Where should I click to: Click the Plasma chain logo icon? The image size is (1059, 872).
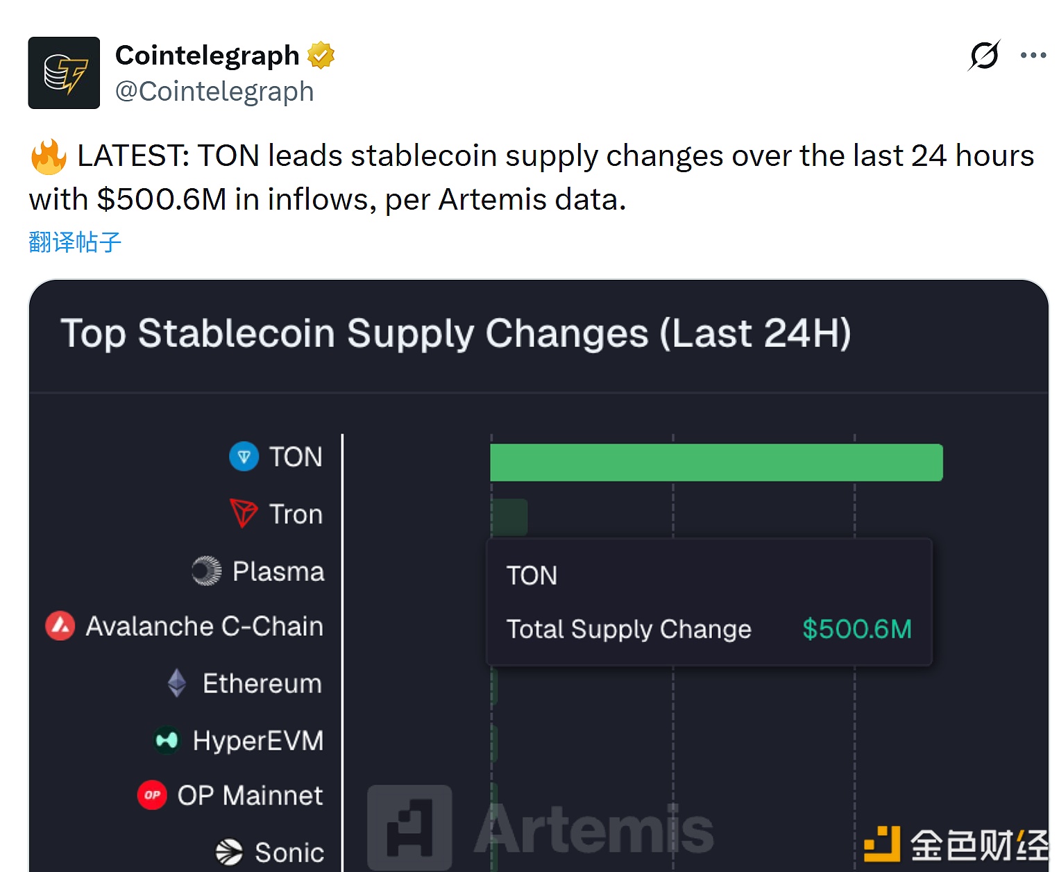[x=207, y=571]
